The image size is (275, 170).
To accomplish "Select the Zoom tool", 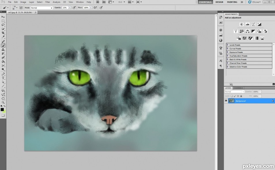I will pos(3,102).
